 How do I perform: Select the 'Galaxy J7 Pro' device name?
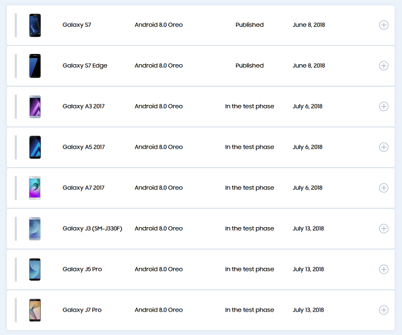coord(82,310)
